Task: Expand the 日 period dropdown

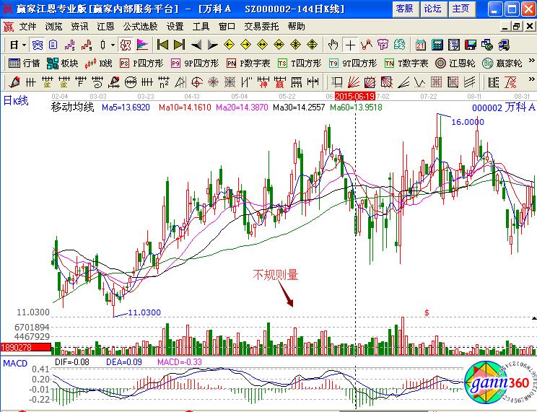Action: 17,45
